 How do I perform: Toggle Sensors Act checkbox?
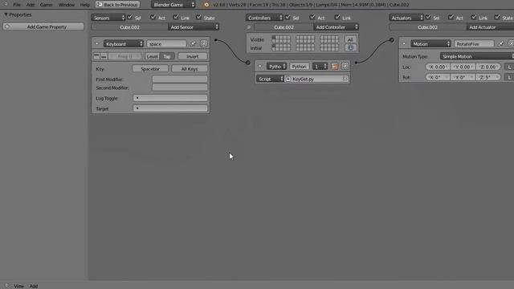153,18
